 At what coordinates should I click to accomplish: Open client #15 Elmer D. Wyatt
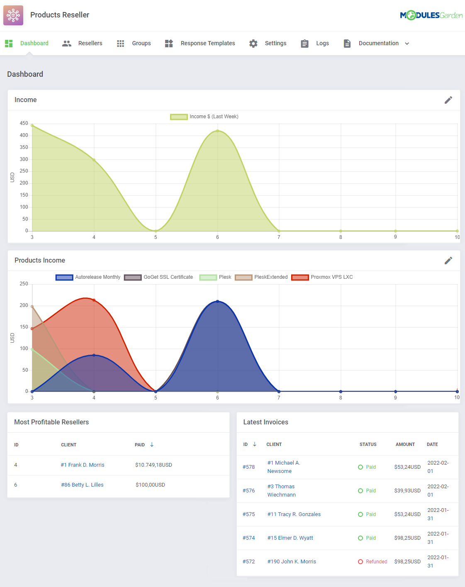(x=290, y=538)
